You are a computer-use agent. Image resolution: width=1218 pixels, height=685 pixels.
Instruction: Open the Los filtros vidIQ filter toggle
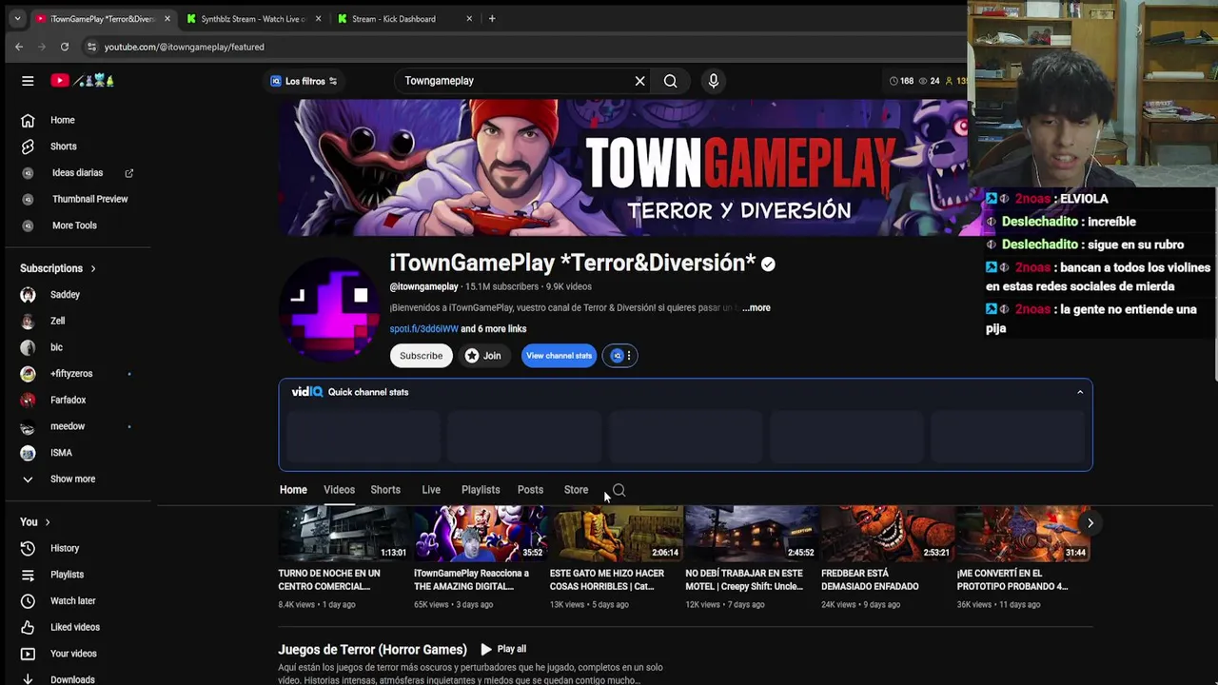point(304,81)
